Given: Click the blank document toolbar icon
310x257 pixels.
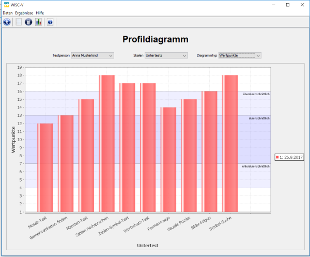Looking at the screenshot, I should [19, 22].
